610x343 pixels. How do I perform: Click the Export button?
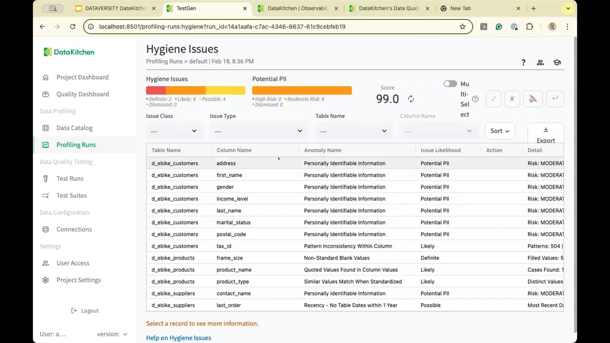[x=546, y=134]
